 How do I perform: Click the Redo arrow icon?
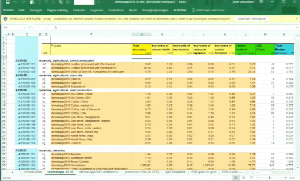pos(23,2)
